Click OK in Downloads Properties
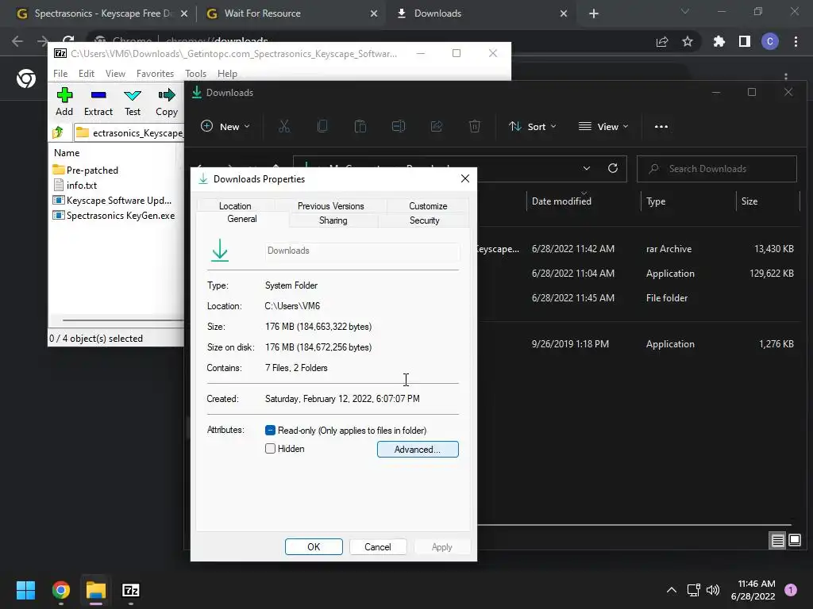The width and height of the screenshot is (813, 609). click(x=314, y=547)
